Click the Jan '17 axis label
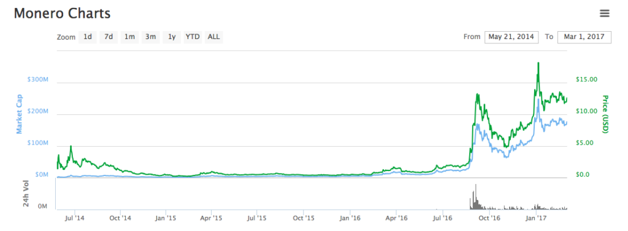Image resolution: width=628 pixels, height=231 pixels. [x=536, y=218]
